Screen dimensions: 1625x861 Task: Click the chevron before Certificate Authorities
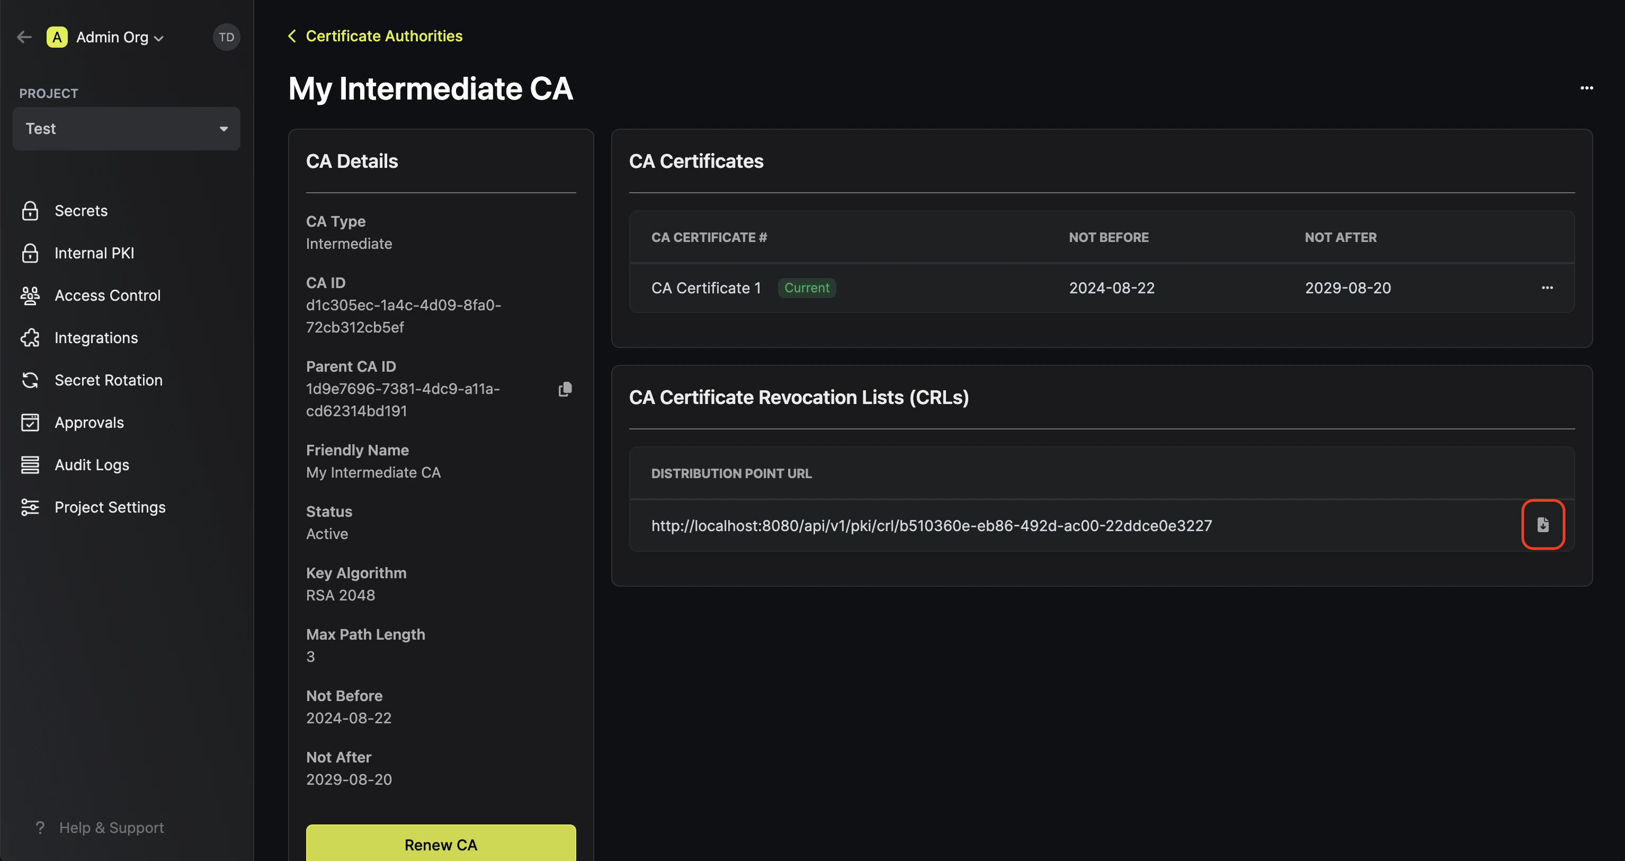(292, 36)
